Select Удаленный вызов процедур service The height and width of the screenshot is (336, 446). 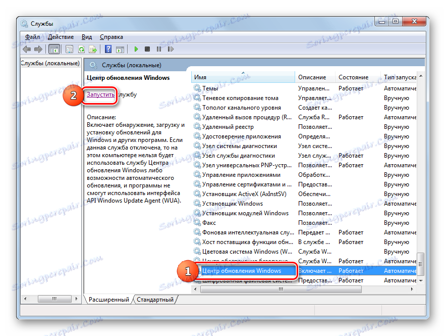[x=304, y=117]
